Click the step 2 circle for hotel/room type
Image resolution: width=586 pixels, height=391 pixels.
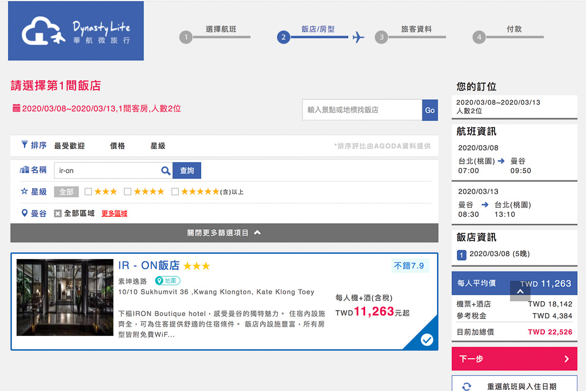(x=283, y=37)
